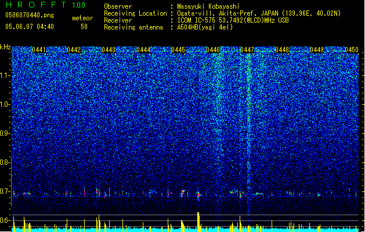Click the 0442 time marker
365x232 pixels.
tap(74, 50)
